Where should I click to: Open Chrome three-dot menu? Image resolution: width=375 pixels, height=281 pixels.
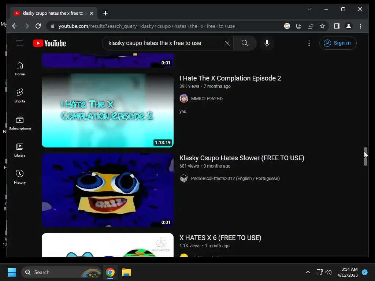pyautogui.click(x=360, y=26)
